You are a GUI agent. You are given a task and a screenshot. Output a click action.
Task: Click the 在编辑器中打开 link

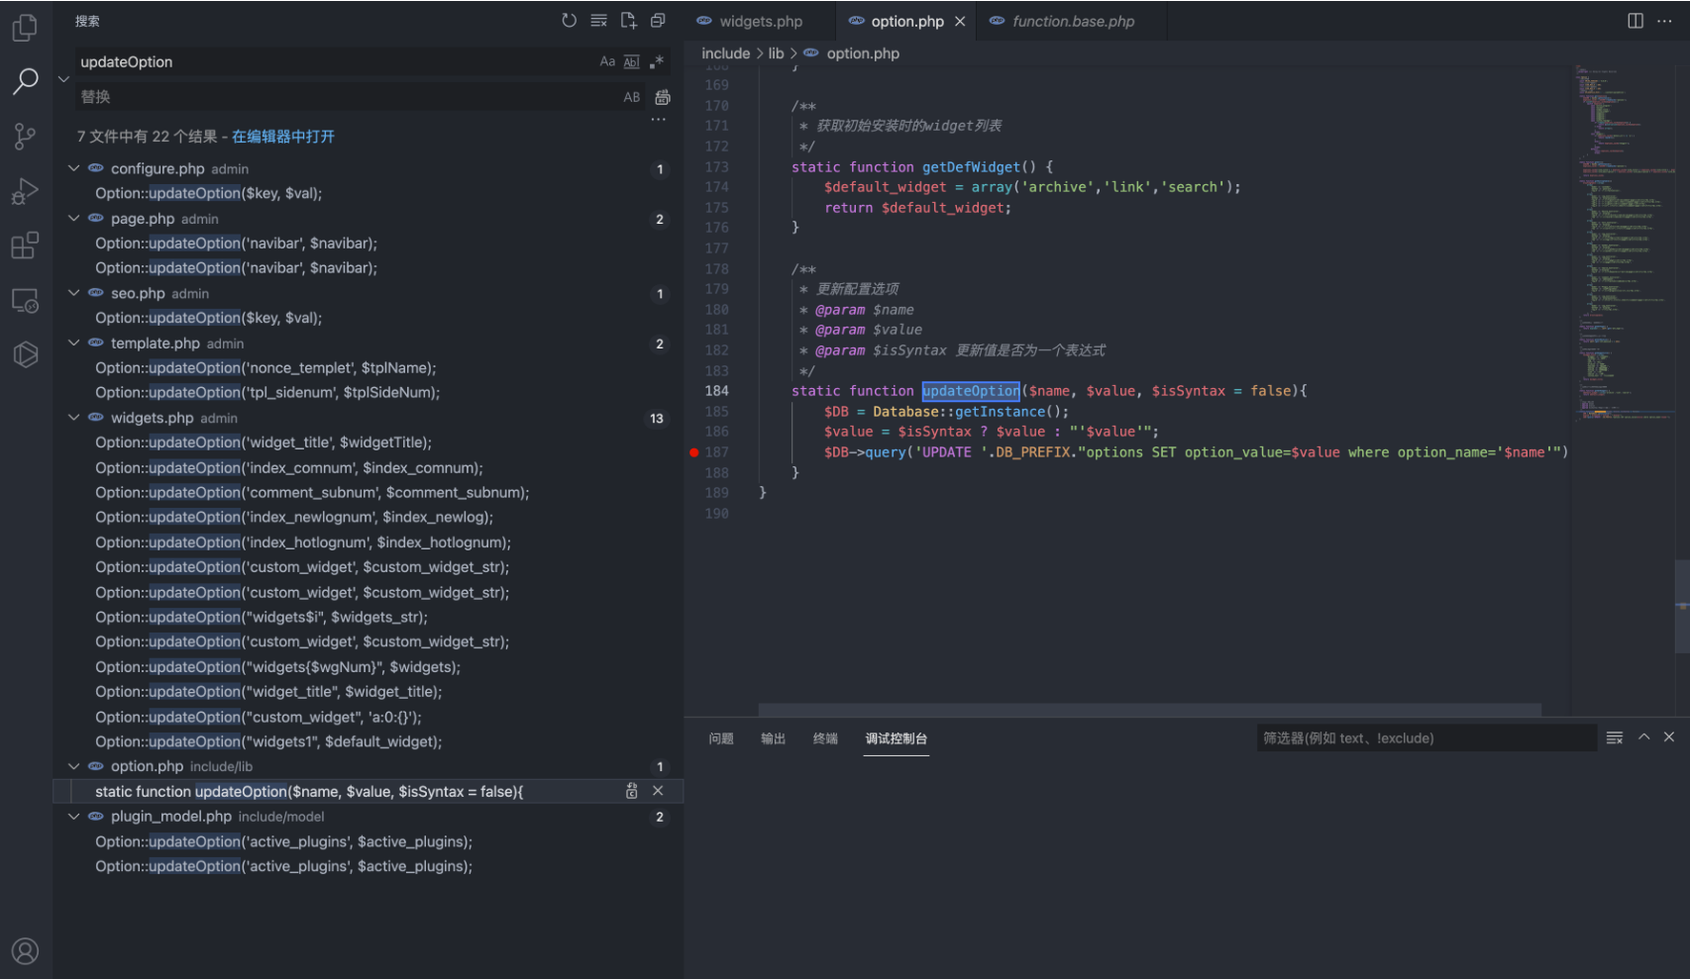[x=283, y=137]
